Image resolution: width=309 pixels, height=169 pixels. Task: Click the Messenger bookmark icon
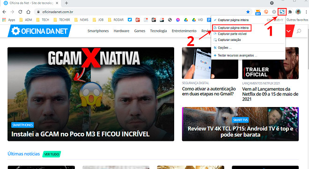(178, 20)
